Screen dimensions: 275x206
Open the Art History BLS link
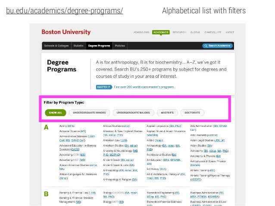point(163,169)
